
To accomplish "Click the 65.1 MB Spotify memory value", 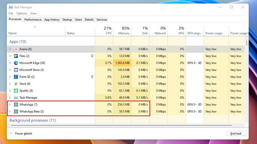I will pyautogui.click(x=124, y=91).
